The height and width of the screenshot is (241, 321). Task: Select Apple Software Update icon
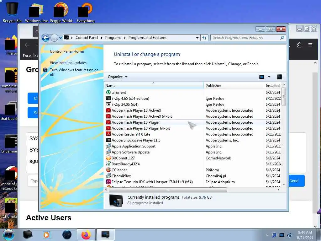coord(108,152)
